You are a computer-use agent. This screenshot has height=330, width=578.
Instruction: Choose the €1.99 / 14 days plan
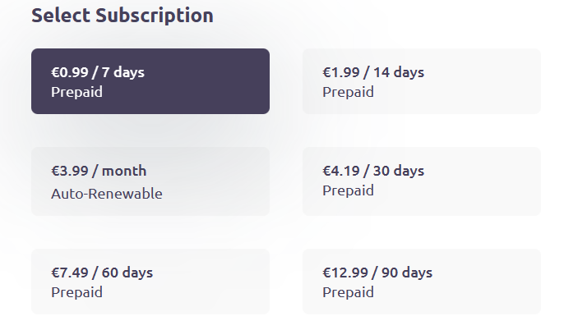422,81
